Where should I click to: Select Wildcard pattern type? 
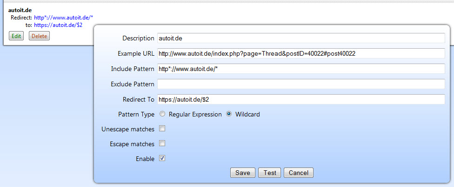(x=229, y=114)
